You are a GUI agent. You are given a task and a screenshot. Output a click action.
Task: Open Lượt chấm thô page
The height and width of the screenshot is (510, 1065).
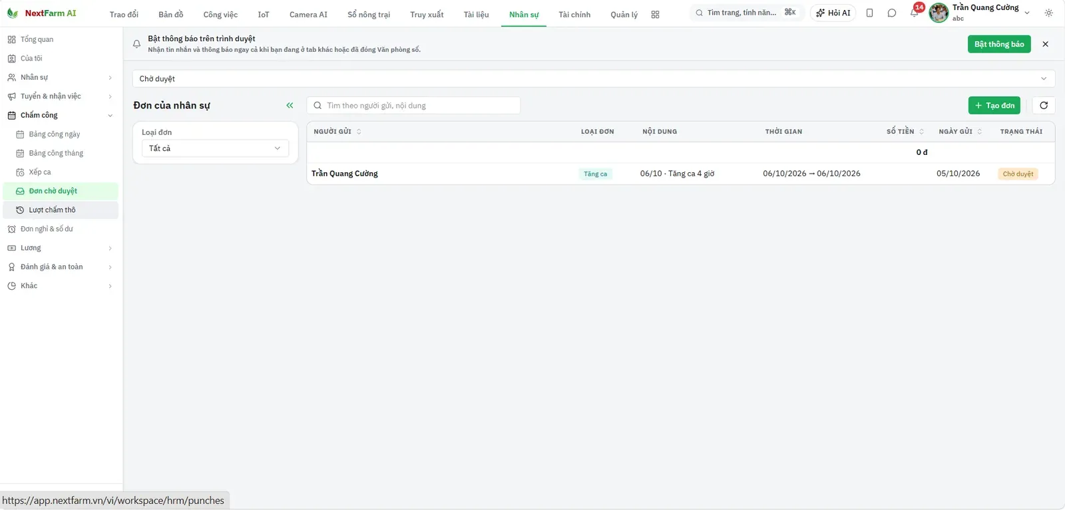pos(60,210)
